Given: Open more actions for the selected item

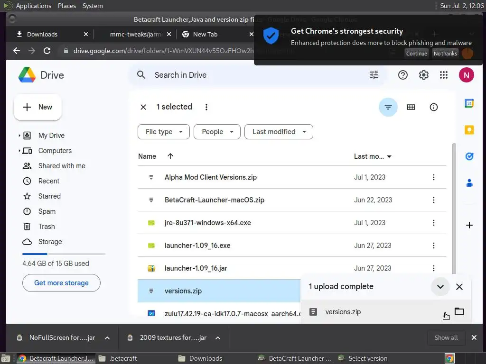Looking at the screenshot, I should [206, 107].
